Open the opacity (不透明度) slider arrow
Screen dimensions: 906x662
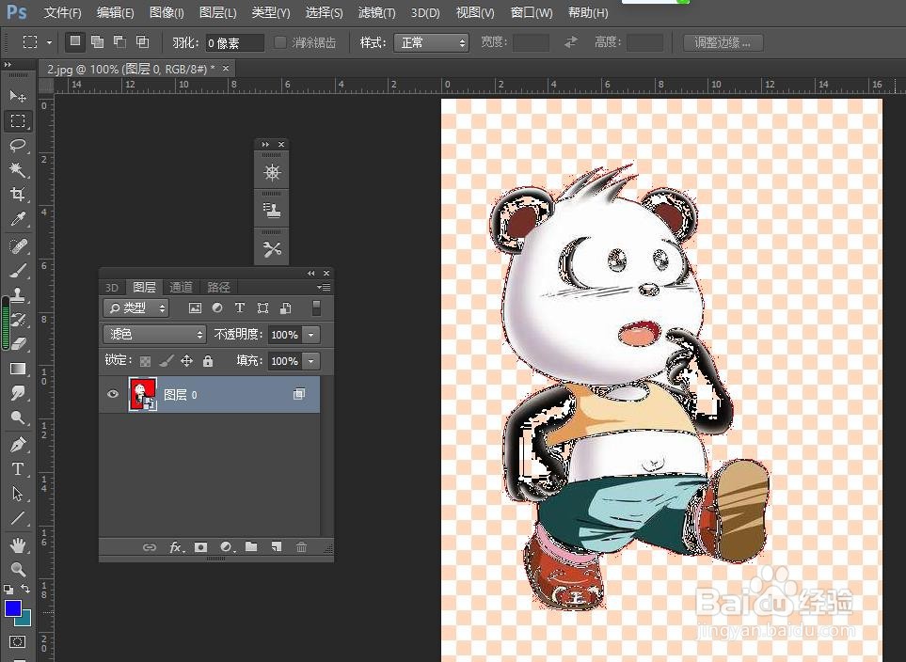311,335
